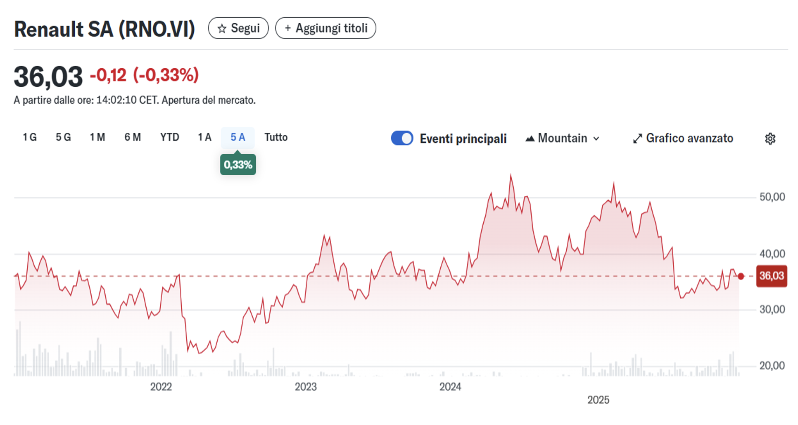Toggle the Eventi principali switch
Image resolution: width=798 pixels, height=425 pixels.
[x=402, y=138]
